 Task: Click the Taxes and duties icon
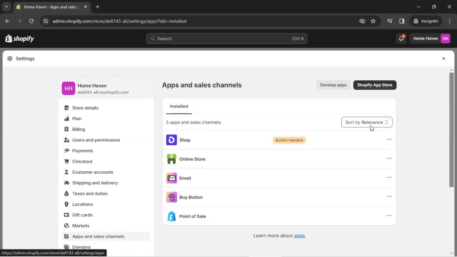pos(66,193)
